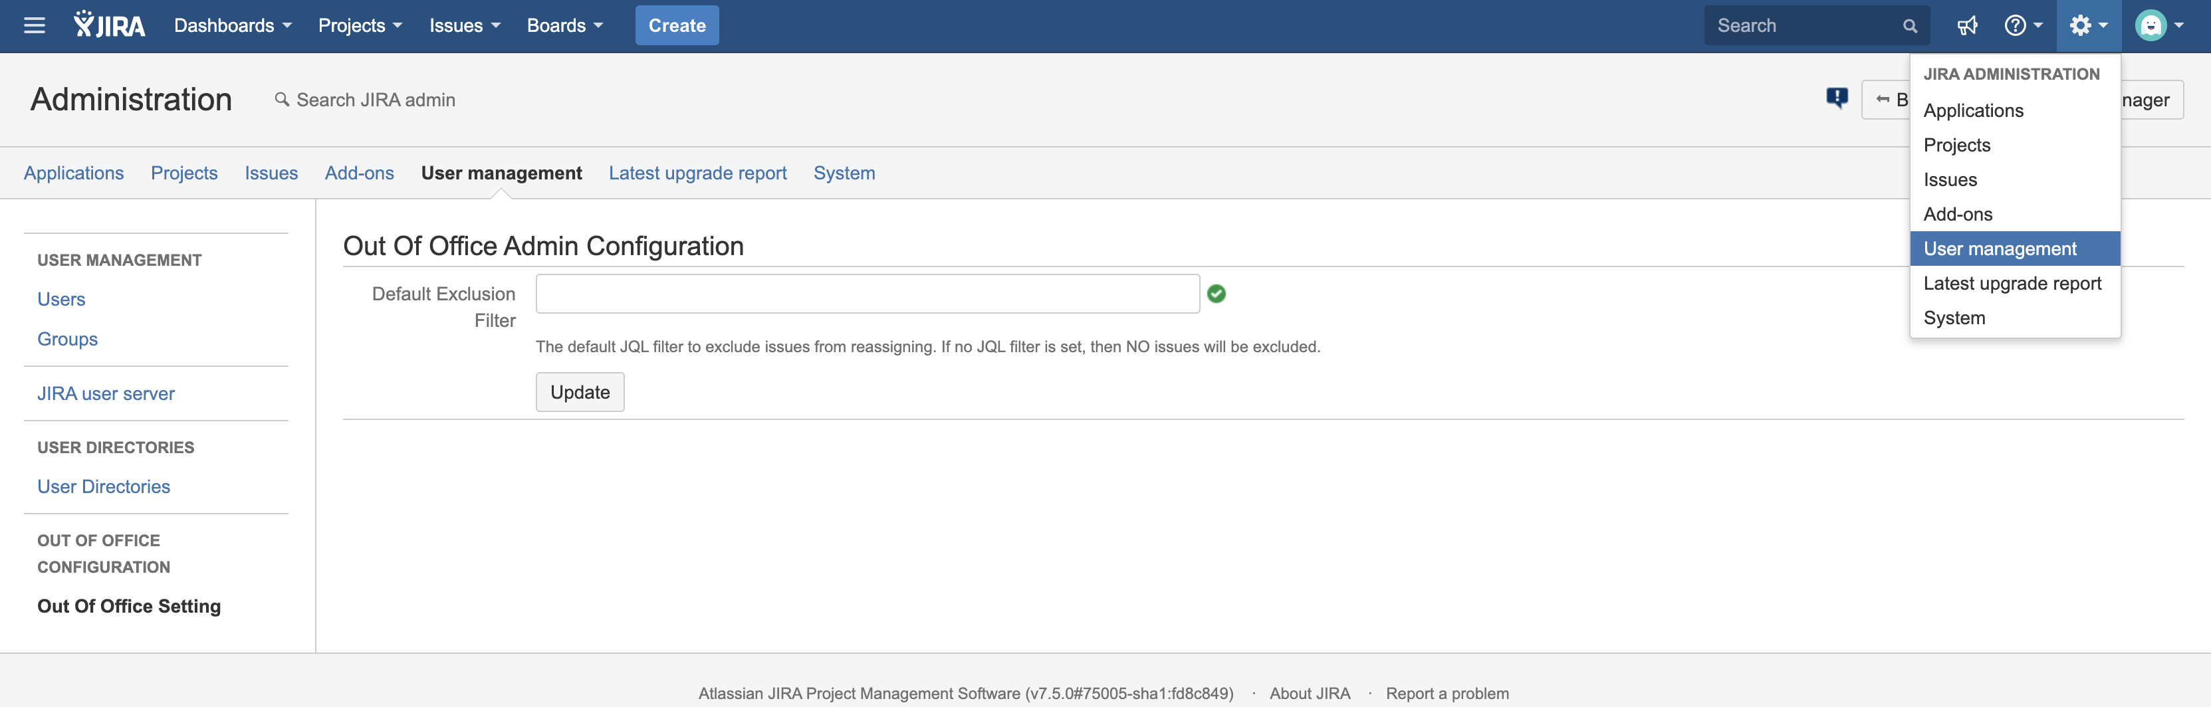Open the Groups link in sidebar
2211x707 pixels.
67,339
